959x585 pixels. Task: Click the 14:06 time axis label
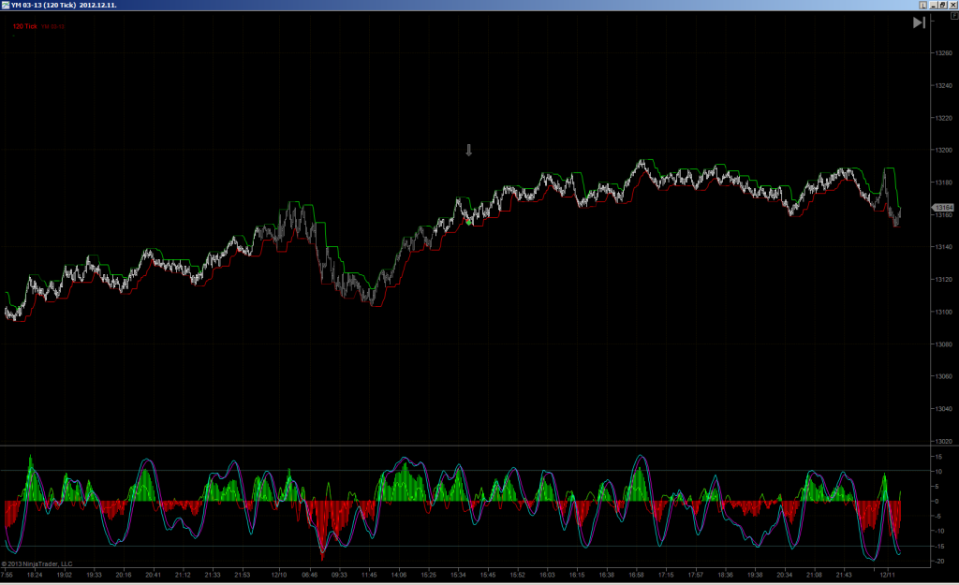tap(399, 575)
